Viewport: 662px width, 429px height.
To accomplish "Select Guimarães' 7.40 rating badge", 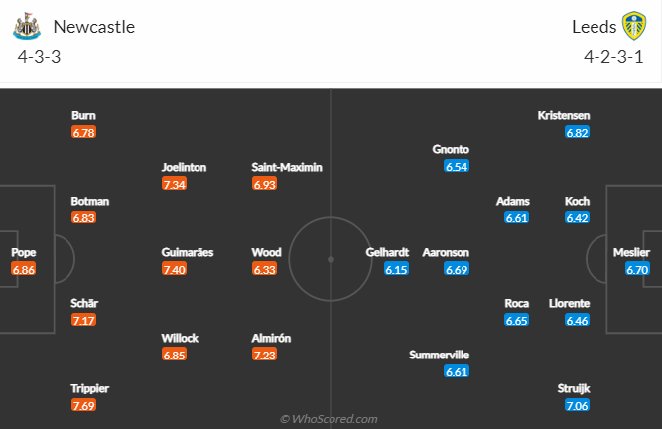I will coord(174,269).
